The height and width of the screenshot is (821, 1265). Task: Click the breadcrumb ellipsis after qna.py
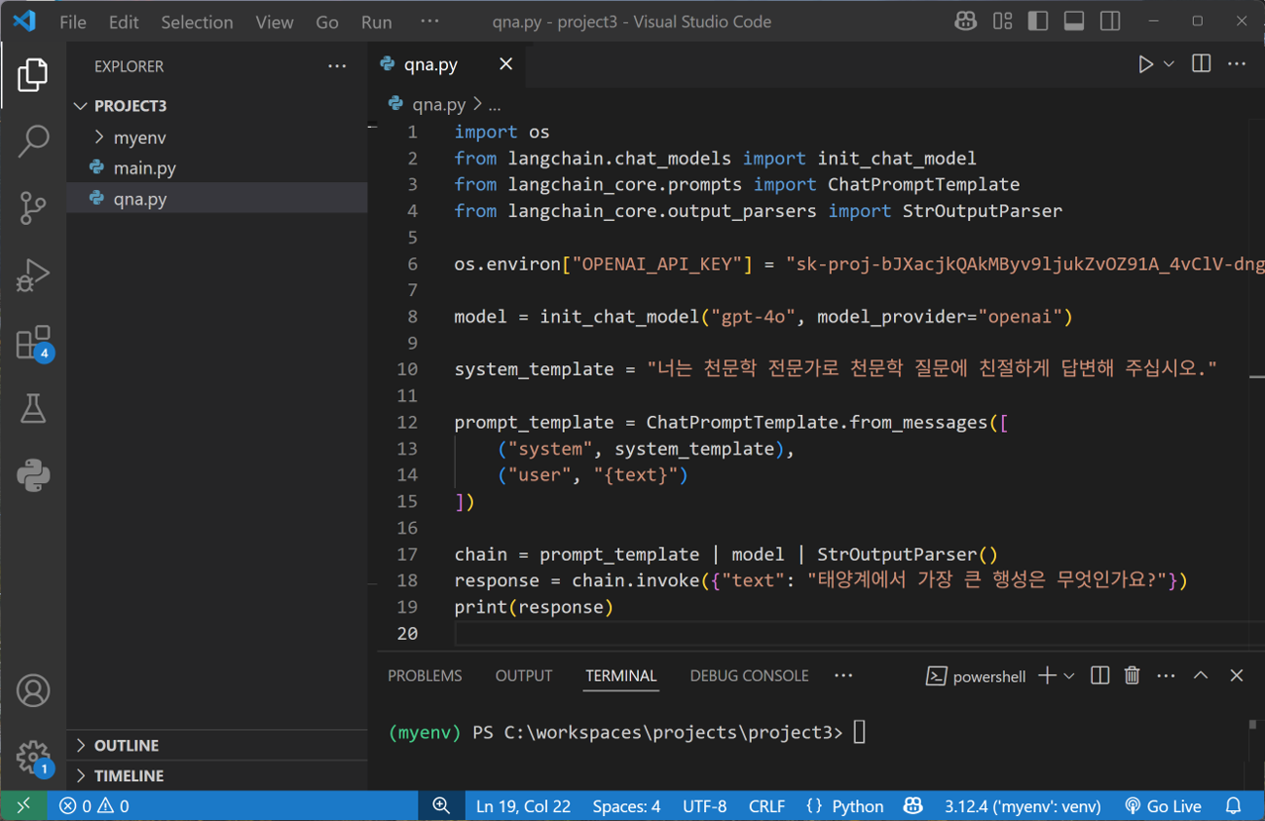[495, 104]
